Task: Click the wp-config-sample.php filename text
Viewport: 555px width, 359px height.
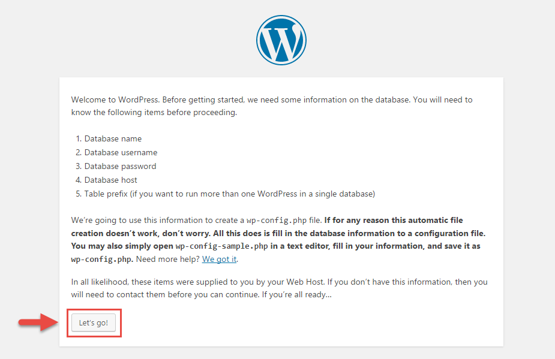Action: (x=221, y=246)
